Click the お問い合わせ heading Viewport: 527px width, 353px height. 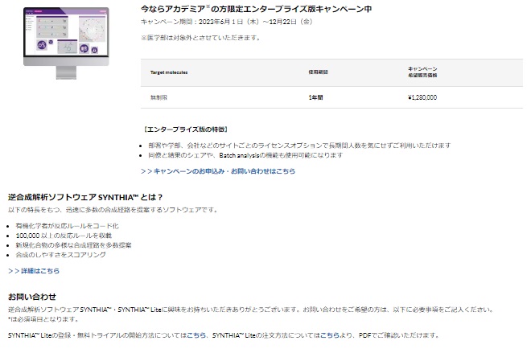coord(32,297)
